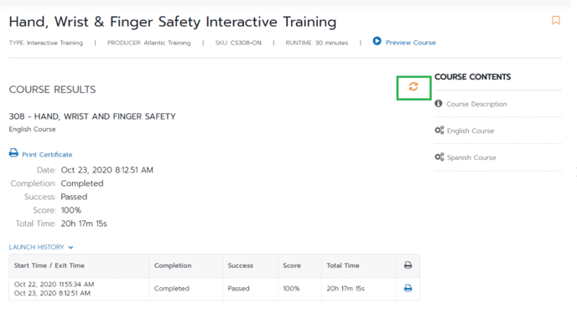Image resolution: width=577 pixels, height=319 pixels.
Task: Open the Preview Course link
Action: [x=410, y=43]
